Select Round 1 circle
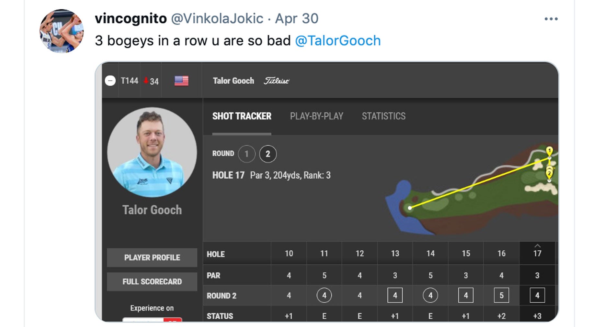The height and width of the screenshot is (327, 601). point(246,154)
